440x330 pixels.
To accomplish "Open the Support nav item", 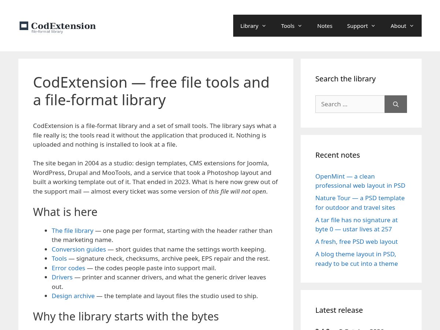I will pyautogui.click(x=357, y=26).
